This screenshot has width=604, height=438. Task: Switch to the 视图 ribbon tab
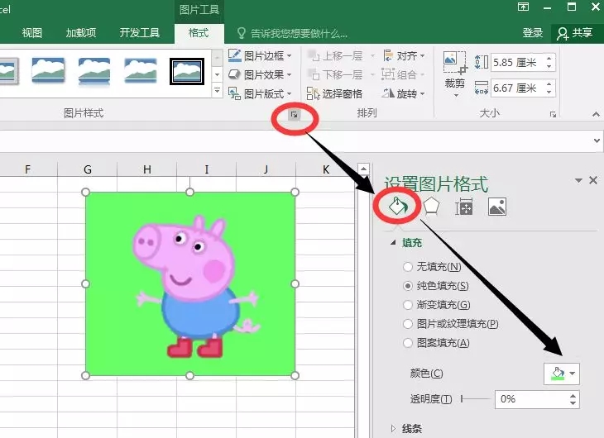[x=31, y=33]
